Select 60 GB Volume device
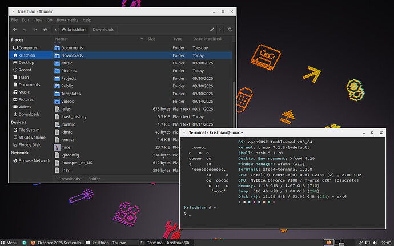The width and height of the screenshot is (394, 246). 31,138
